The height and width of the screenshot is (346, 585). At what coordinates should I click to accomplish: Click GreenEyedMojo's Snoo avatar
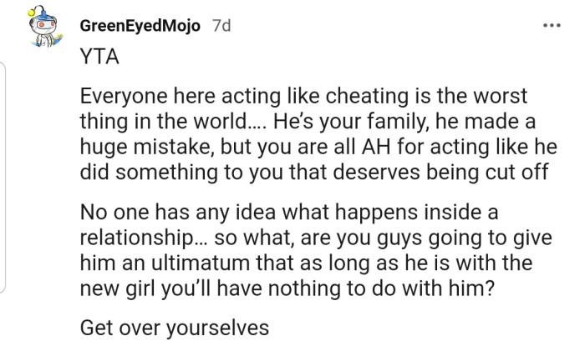(x=45, y=26)
